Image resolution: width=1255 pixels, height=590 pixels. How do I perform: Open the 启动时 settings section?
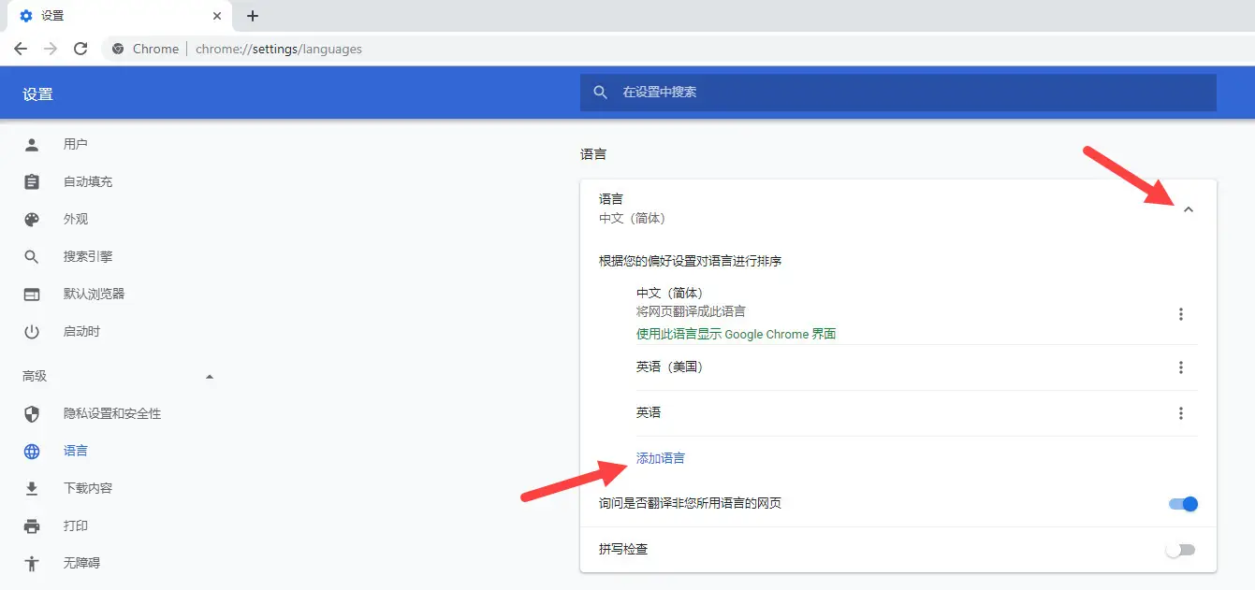tap(81, 331)
